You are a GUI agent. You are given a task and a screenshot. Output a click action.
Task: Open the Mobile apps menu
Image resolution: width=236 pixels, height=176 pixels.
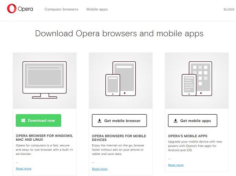tap(97, 9)
